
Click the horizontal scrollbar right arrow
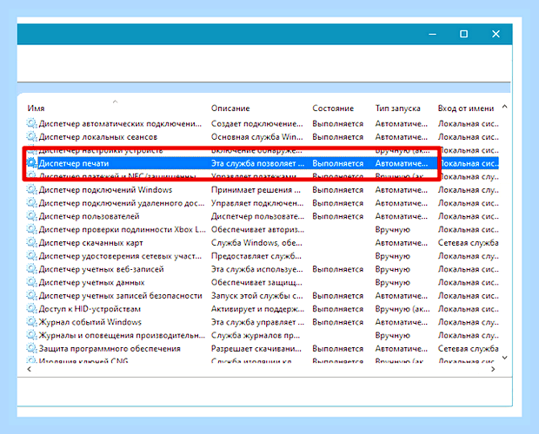493,369
